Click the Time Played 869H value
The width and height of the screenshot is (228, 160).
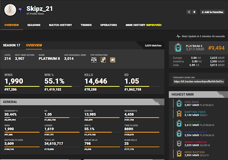(x=129, y=129)
